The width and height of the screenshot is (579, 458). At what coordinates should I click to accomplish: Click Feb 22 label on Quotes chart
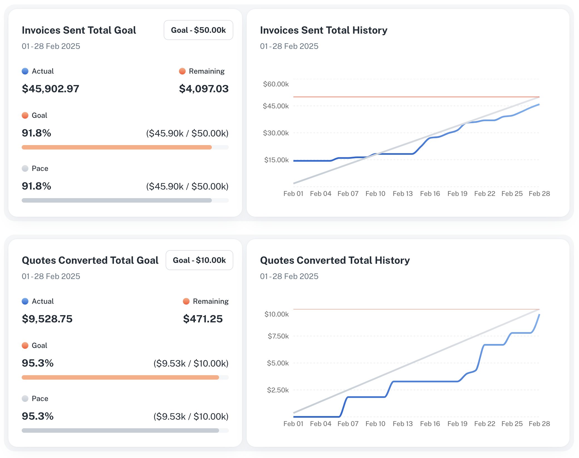pyautogui.click(x=485, y=424)
